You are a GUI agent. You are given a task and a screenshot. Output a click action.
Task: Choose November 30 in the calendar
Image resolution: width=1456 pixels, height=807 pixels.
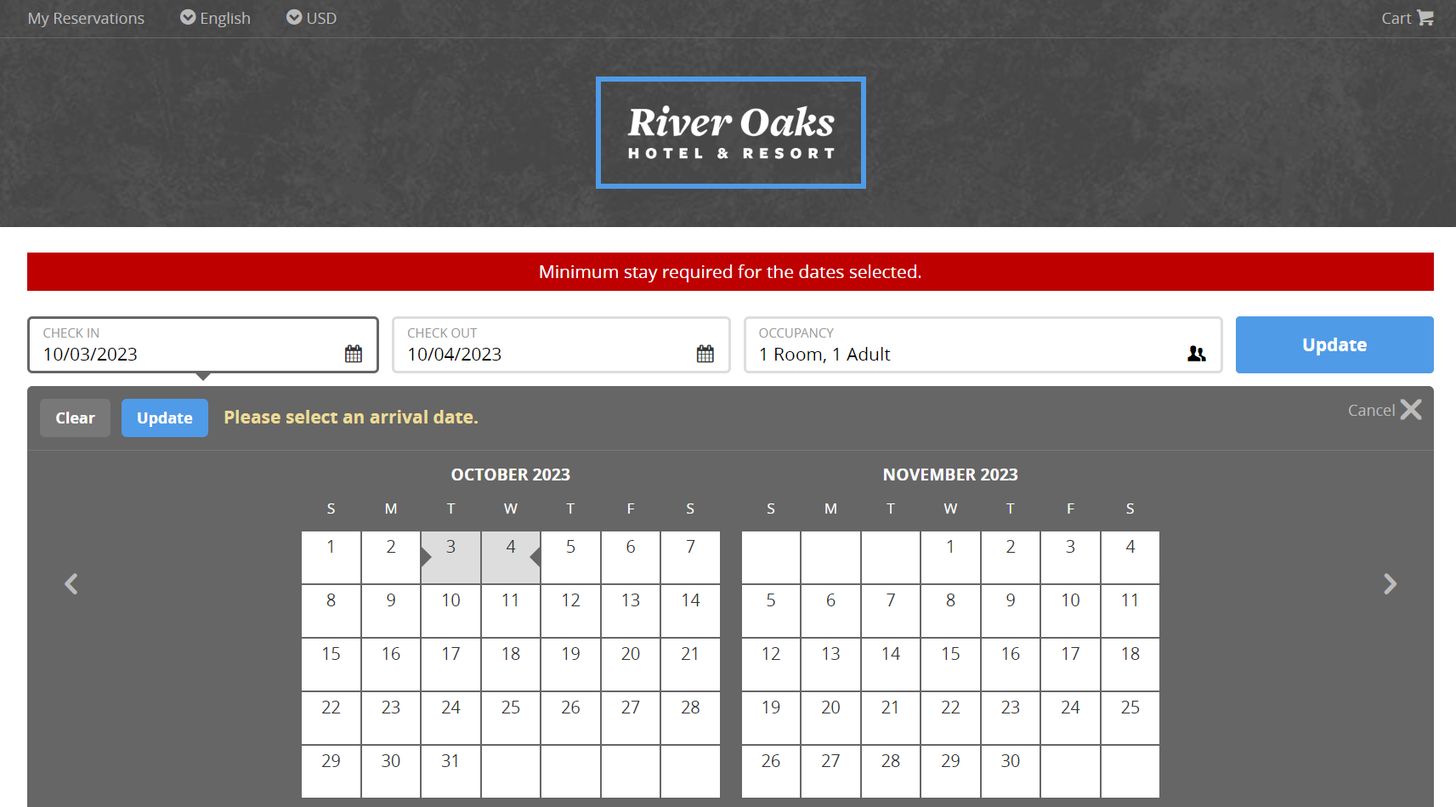pos(1011,772)
